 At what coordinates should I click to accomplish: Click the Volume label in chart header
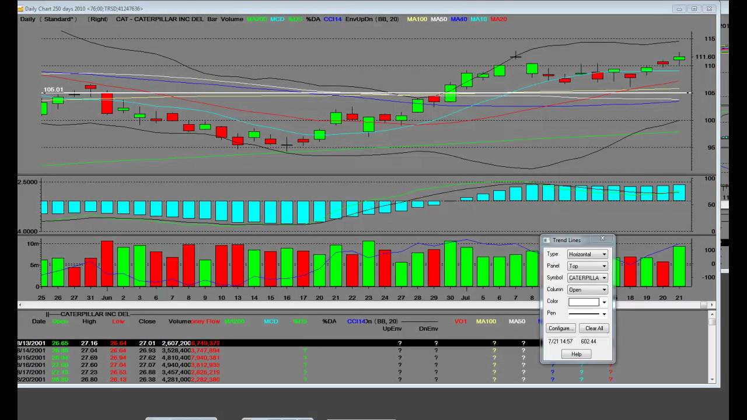(x=232, y=19)
